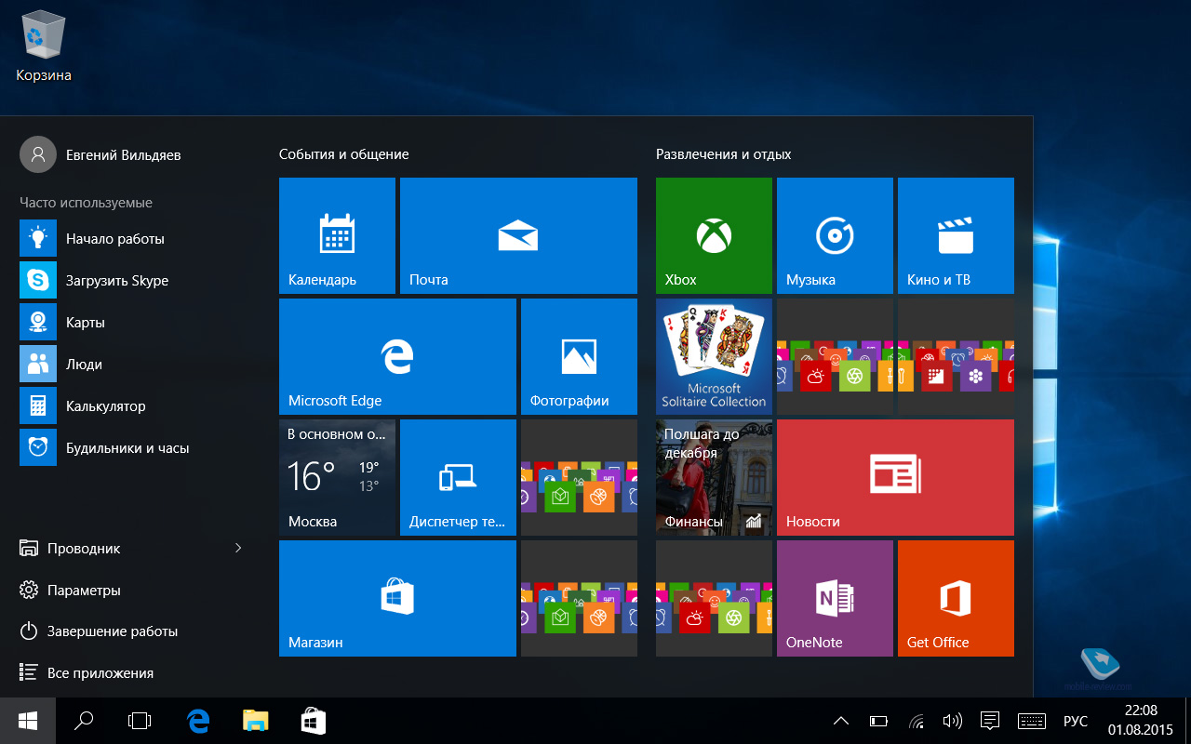Launch the OneNote tile

[x=835, y=598]
